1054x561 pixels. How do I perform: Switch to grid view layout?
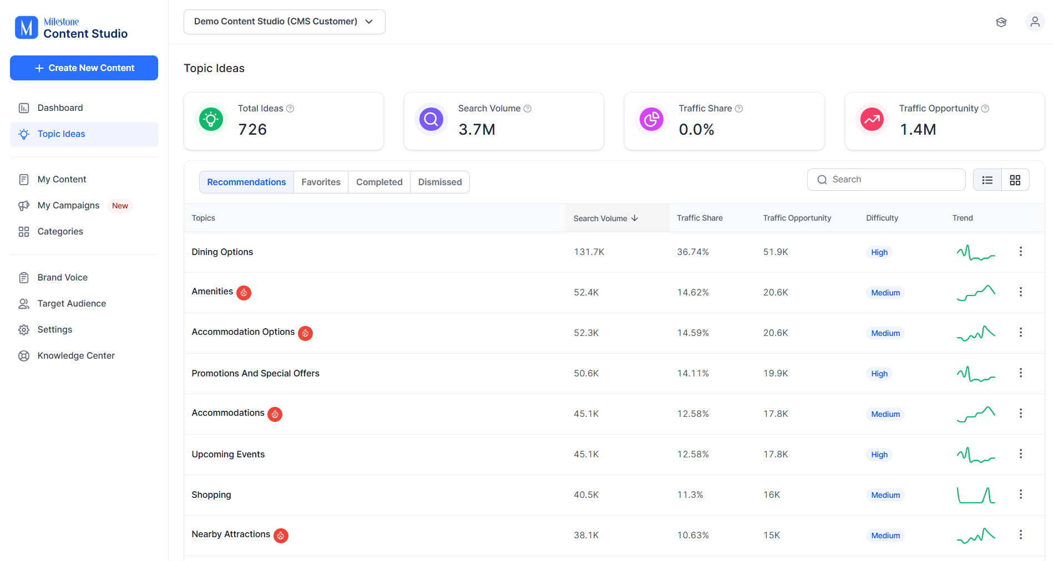click(1015, 180)
